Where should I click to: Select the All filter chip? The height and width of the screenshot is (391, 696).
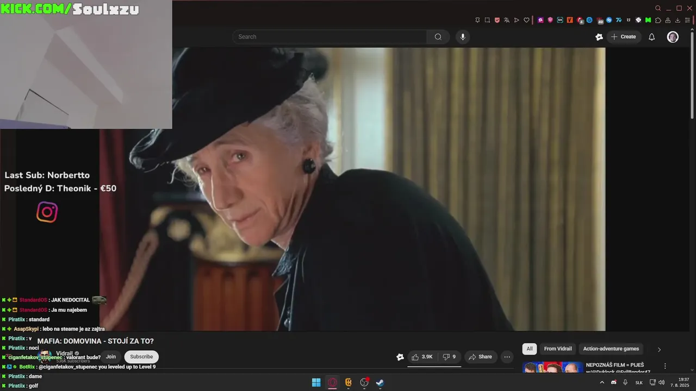click(x=530, y=349)
